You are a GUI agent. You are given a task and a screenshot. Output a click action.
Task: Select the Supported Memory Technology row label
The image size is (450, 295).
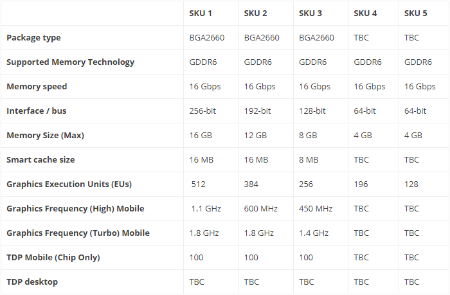(70, 62)
